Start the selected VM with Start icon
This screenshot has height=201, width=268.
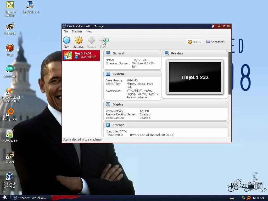(x=104, y=40)
